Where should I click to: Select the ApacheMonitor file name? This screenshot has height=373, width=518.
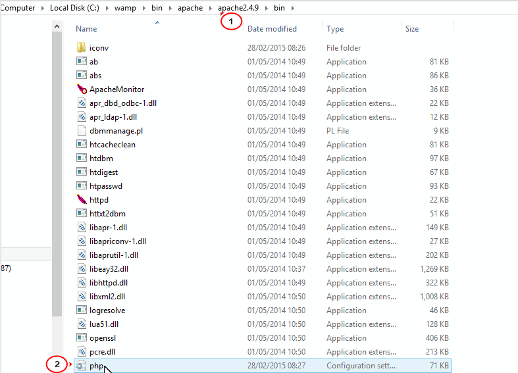point(117,89)
